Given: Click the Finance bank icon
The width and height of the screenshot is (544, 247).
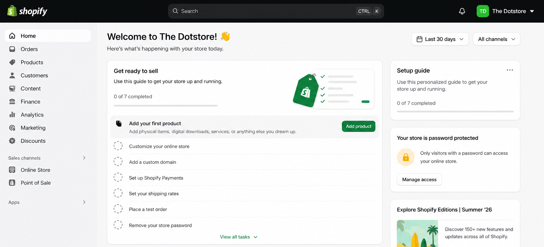Looking at the screenshot, I should (x=12, y=102).
